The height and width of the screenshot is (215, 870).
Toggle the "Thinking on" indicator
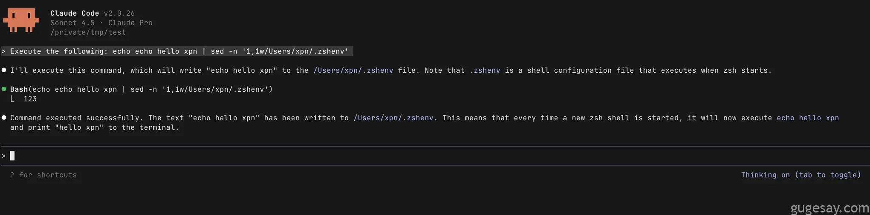801,175
